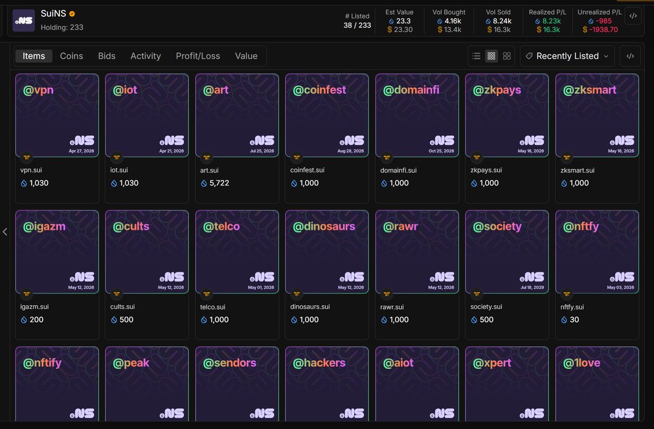Open the @rawr domain card image
This screenshot has height=429, width=654.
[417, 252]
